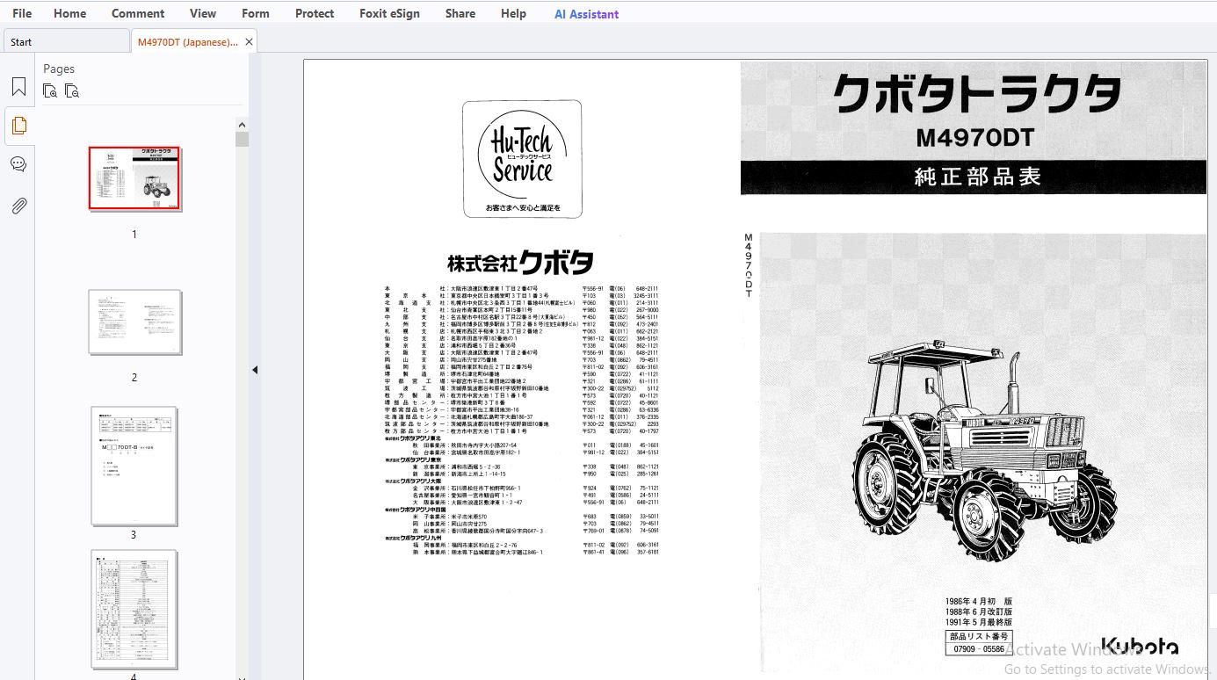This screenshot has width=1217, height=680.
Task: Click the M4970DT model title in document
Action: coord(975,138)
